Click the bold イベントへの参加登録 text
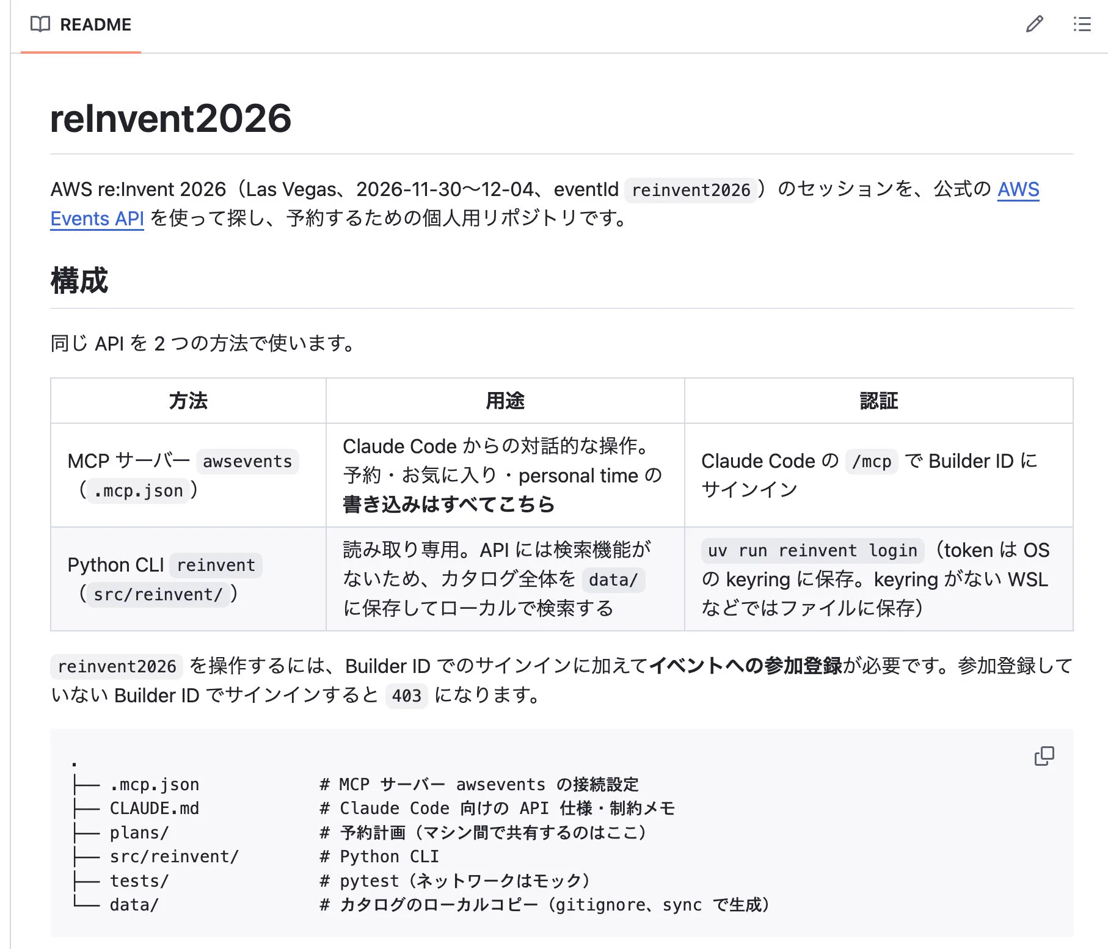 click(x=746, y=666)
